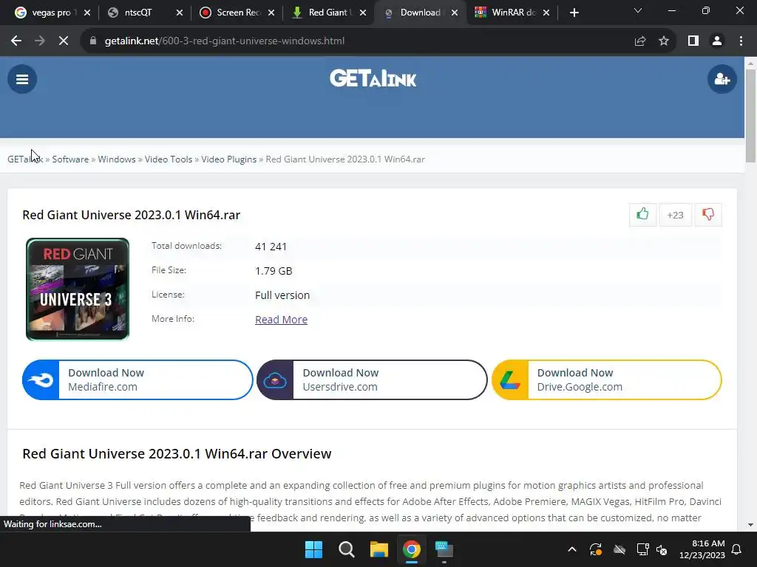
Task: Open the Windows Start menu
Action: (x=313, y=549)
